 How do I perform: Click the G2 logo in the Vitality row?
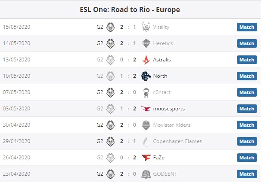point(111,27)
